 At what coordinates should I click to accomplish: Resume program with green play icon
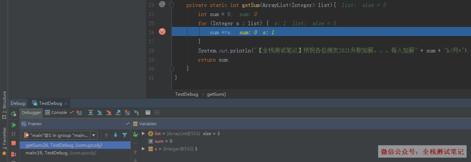click(14, 125)
